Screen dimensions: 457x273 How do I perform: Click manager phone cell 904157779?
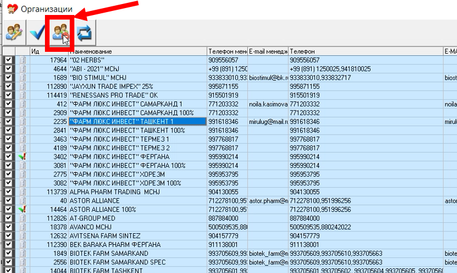[x=227, y=236]
